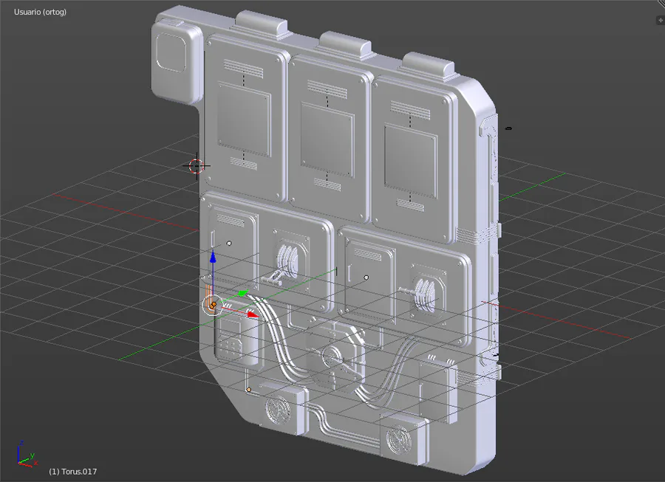The height and width of the screenshot is (482, 665).
Task: Click the XYZ axis orientation indicator
Action: 27,454
